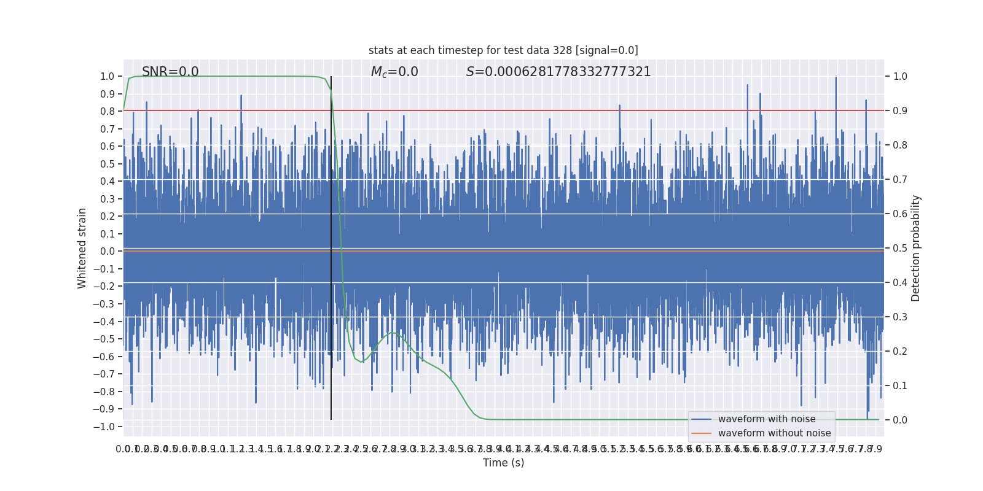
Task: Click the 1.0 tick on the Whitened strain axis
Action: tap(108, 77)
